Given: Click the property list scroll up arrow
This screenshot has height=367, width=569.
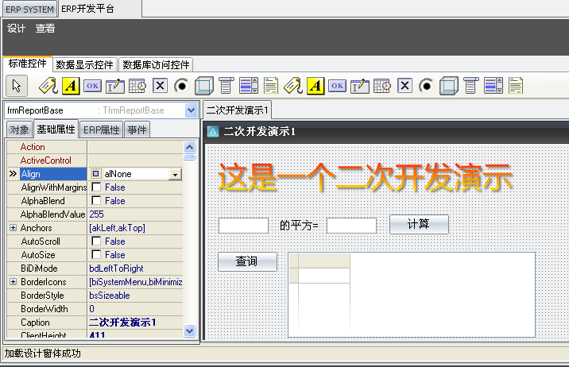Looking at the screenshot, I should pyautogui.click(x=190, y=147).
